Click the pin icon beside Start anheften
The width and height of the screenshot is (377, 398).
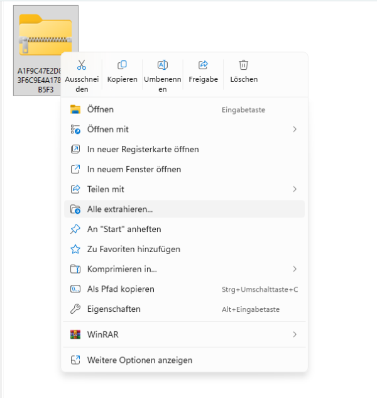(75, 229)
